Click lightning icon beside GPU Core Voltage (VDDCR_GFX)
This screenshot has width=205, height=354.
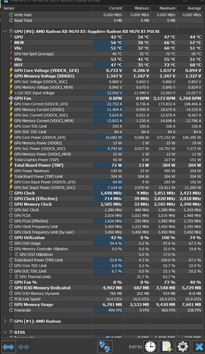pos(11,71)
